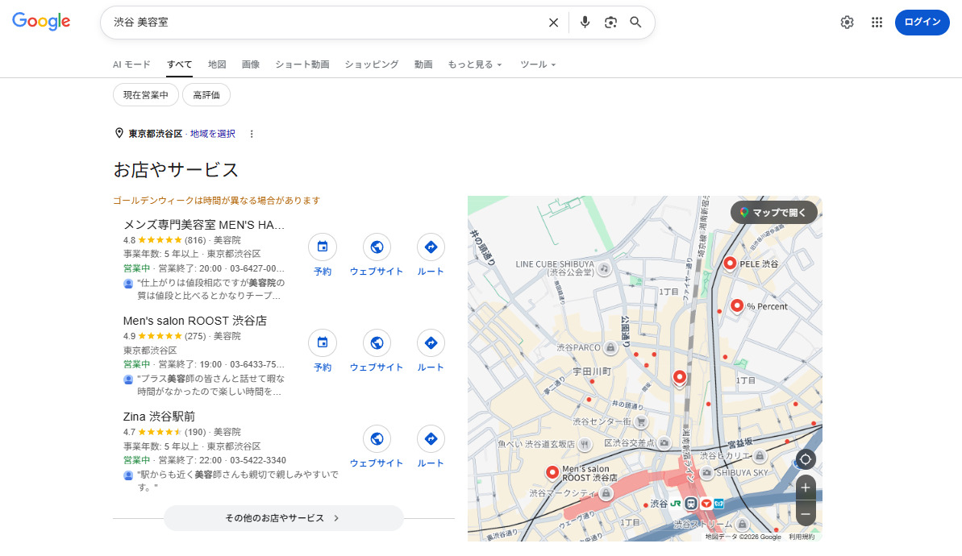Screen dimensions: 962x556
Task: Get ルート directions icon for Men's salon ROOST
Action: [431, 342]
